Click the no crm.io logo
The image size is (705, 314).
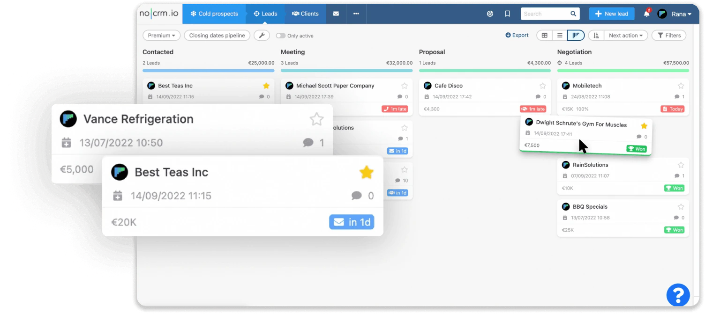click(x=159, y=14)
